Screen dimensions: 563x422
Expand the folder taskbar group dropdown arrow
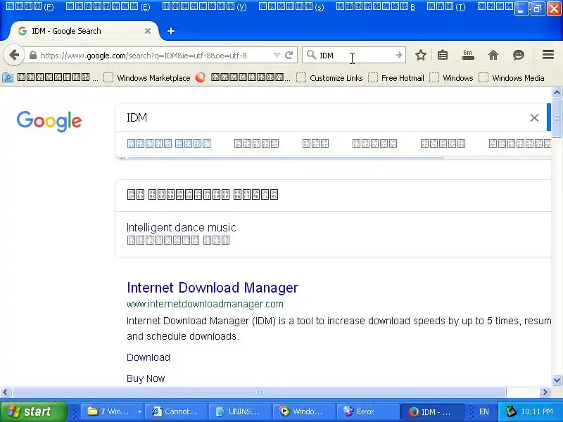tap(139, 411)
